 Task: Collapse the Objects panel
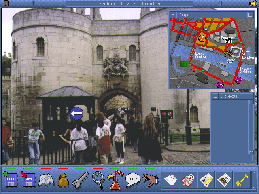click(215, 96)
